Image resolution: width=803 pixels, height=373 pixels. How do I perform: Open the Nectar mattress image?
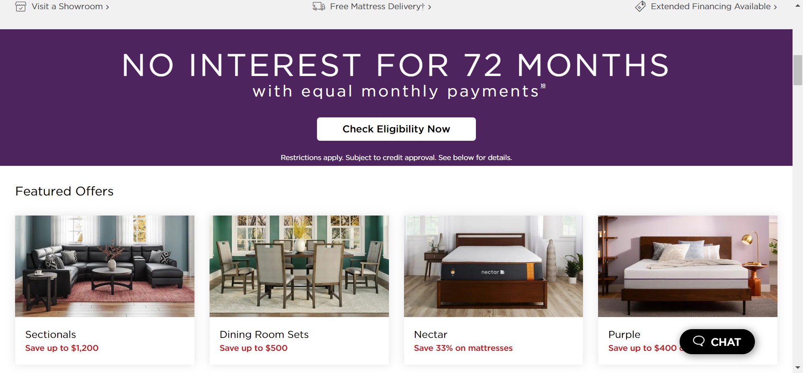tap(493, 266)
